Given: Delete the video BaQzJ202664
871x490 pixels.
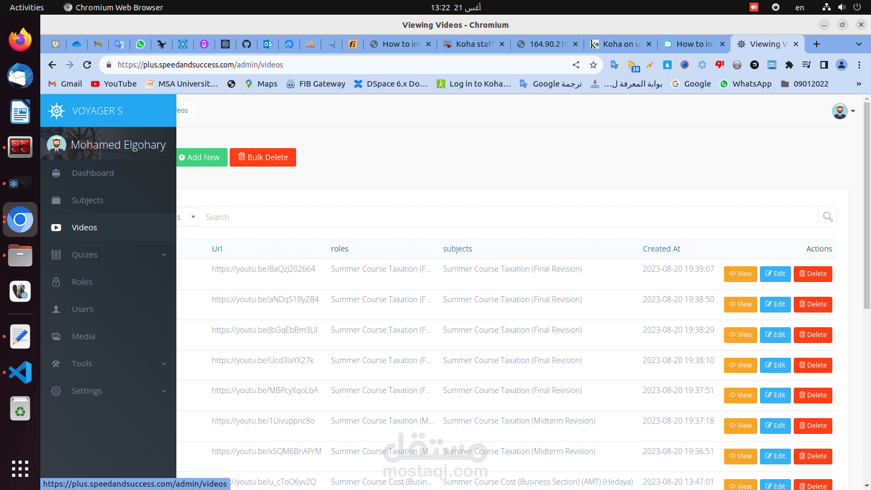Looking at the screenshot, I should pos(813,274).
